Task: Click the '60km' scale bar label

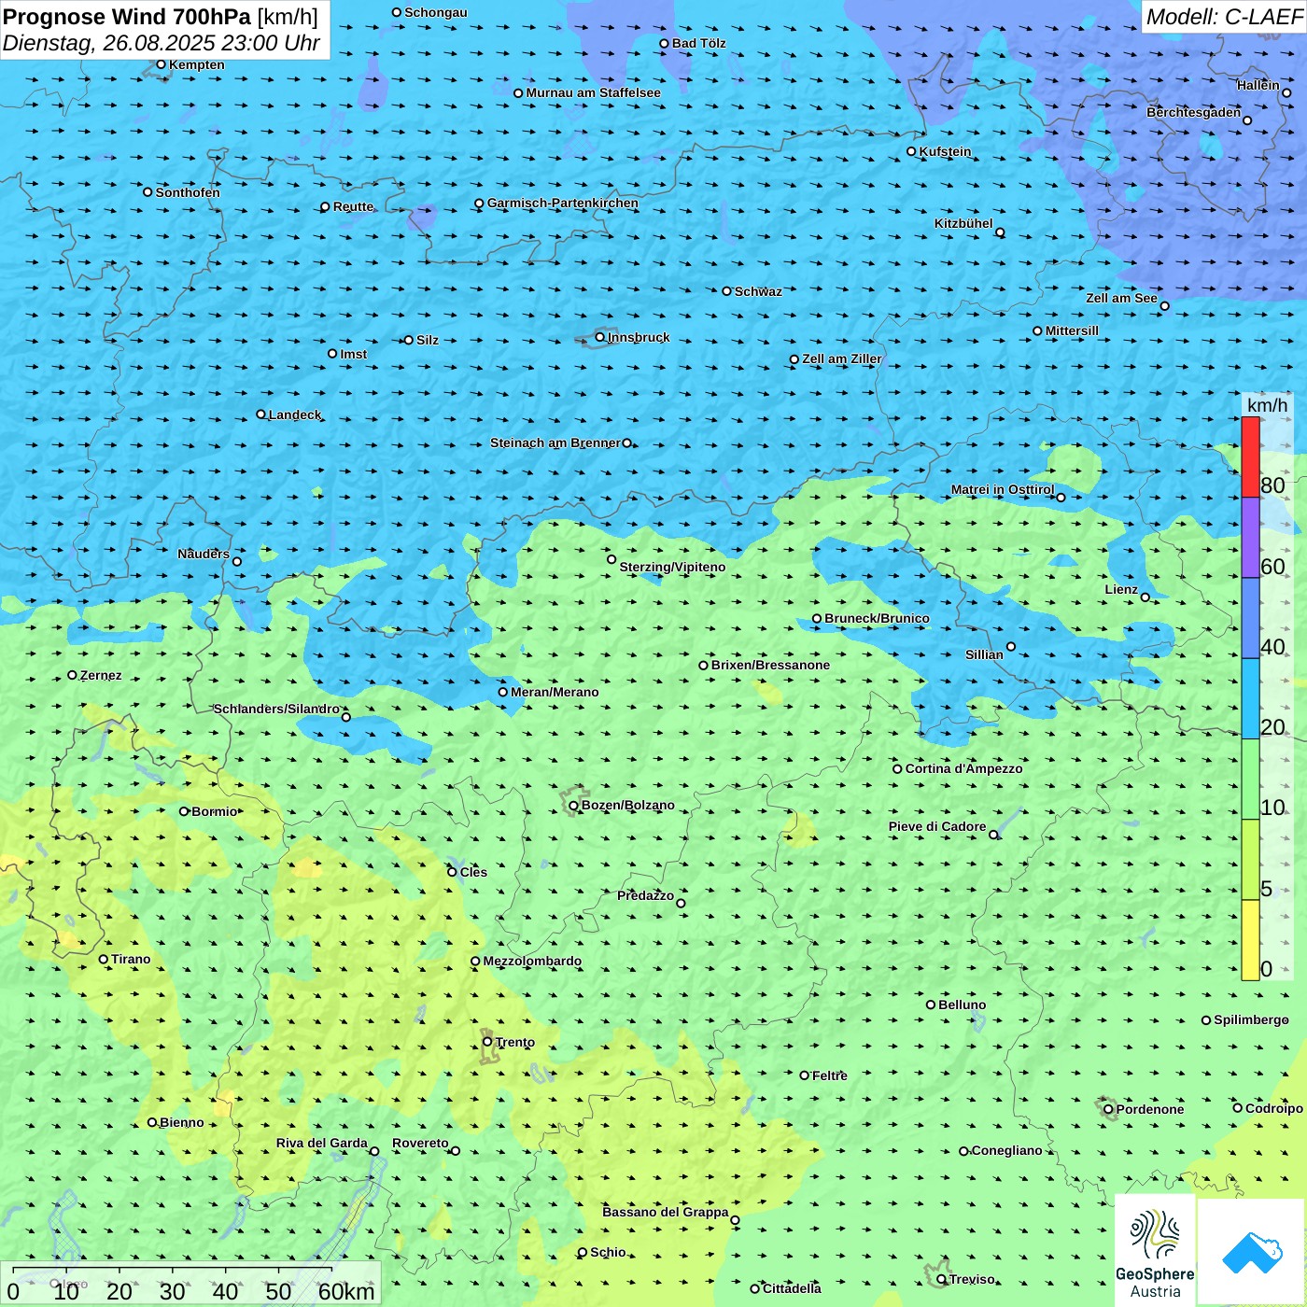Action: (x=346, y=1291)
